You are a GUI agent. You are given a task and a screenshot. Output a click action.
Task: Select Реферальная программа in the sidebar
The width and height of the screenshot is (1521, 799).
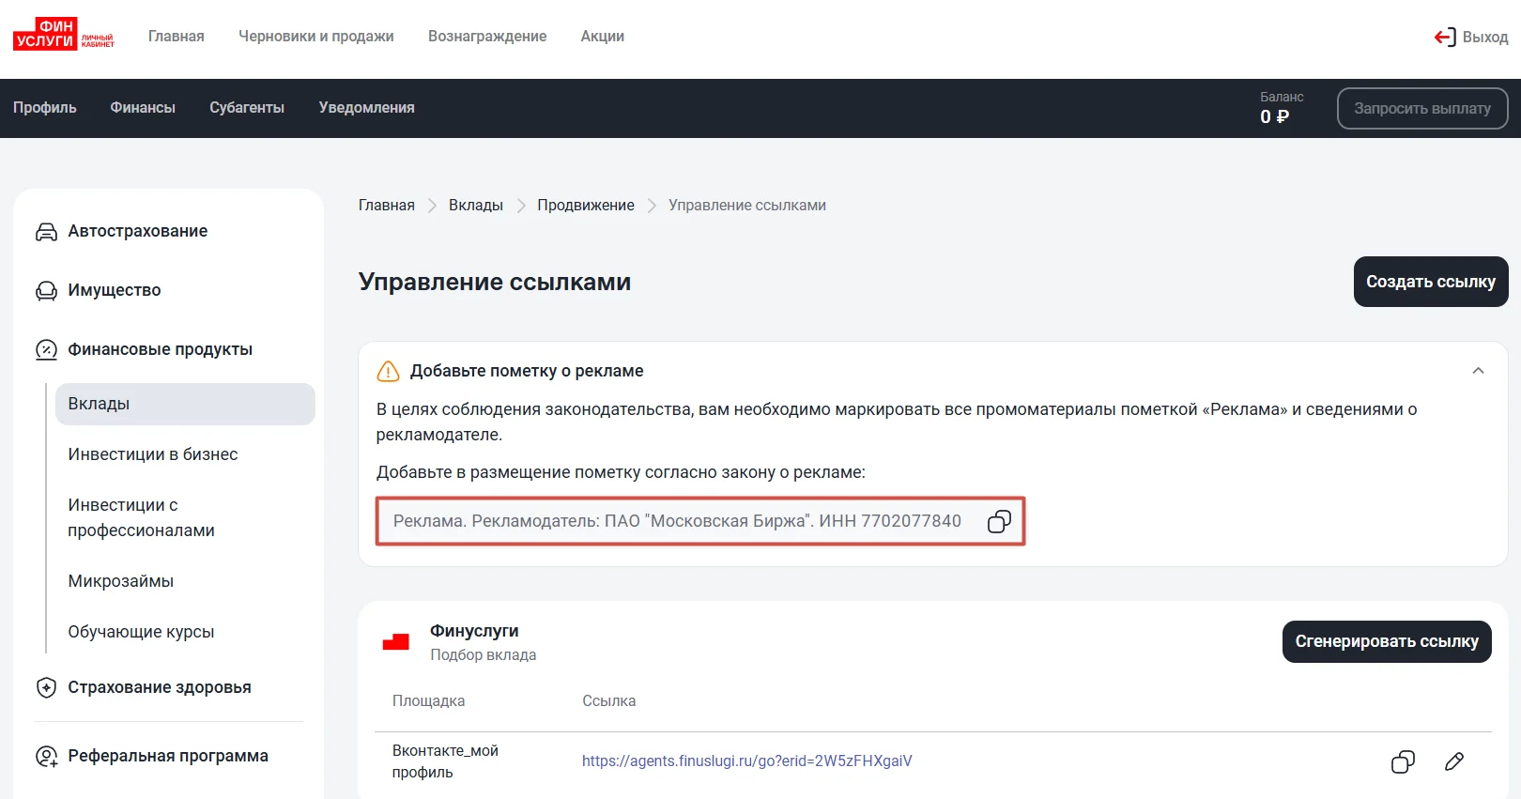168,756
